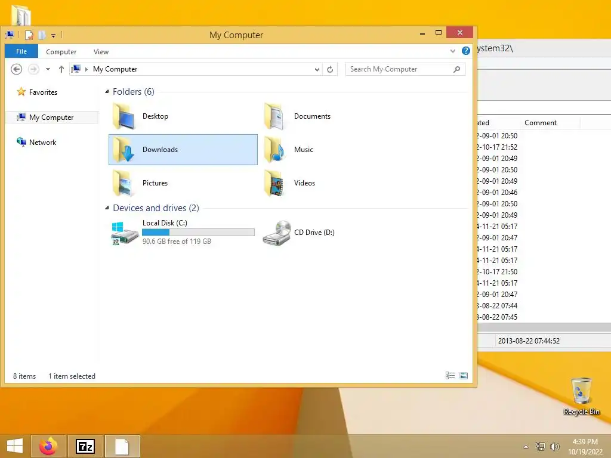Click the Local Disk (C:) usage bar

click(x=198, y=232)
